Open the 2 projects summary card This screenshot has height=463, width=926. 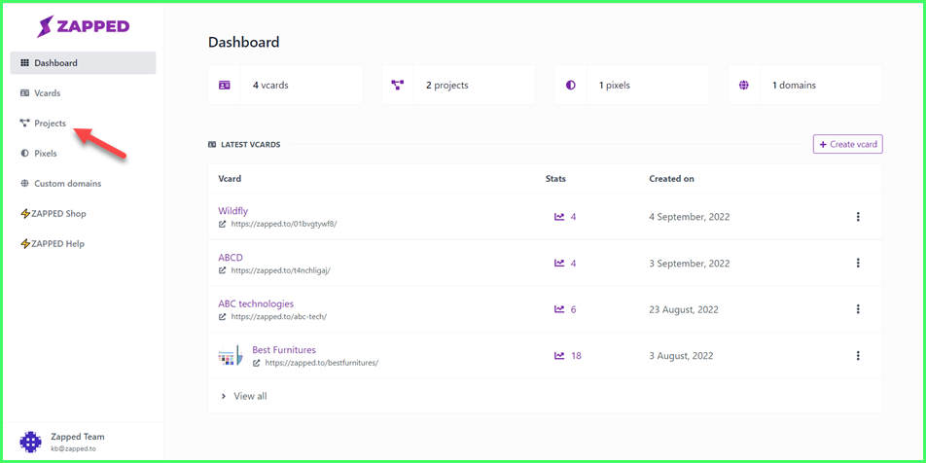(458, 85)
